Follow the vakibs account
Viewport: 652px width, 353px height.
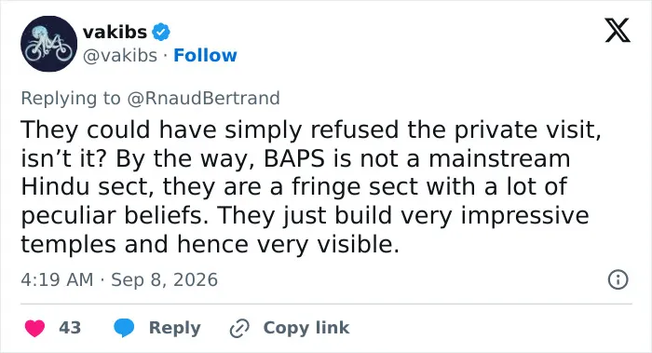205,55
